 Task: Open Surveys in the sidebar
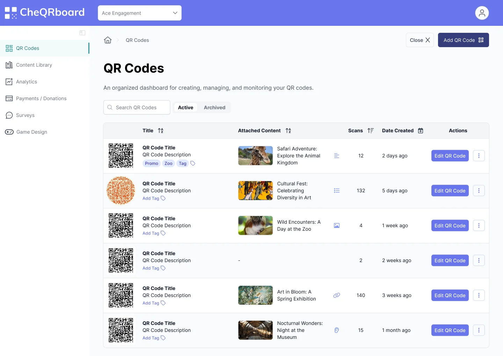point(45,115)
